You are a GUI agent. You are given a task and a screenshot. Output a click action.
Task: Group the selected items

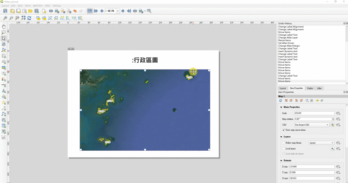coord(50,18)
